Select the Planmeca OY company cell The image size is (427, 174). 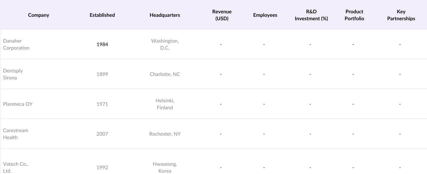[x=18, y=104]
